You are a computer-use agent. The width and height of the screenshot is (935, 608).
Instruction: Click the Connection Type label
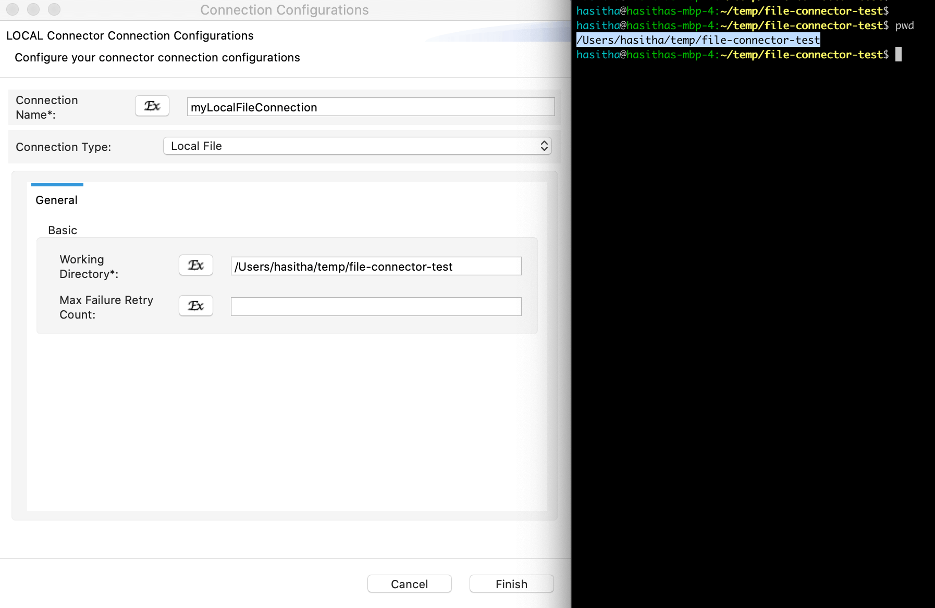64,147
